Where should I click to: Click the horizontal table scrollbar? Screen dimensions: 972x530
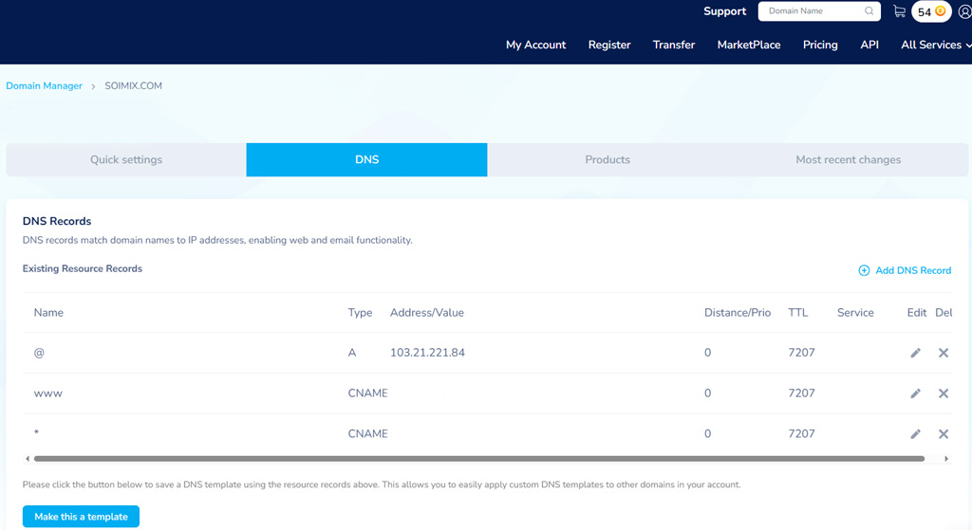coord(479,459)
